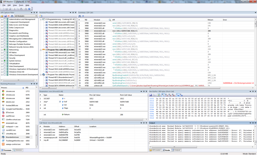
Task: Click the Cut scissors icon in toolbar
Action: [15, 9]
